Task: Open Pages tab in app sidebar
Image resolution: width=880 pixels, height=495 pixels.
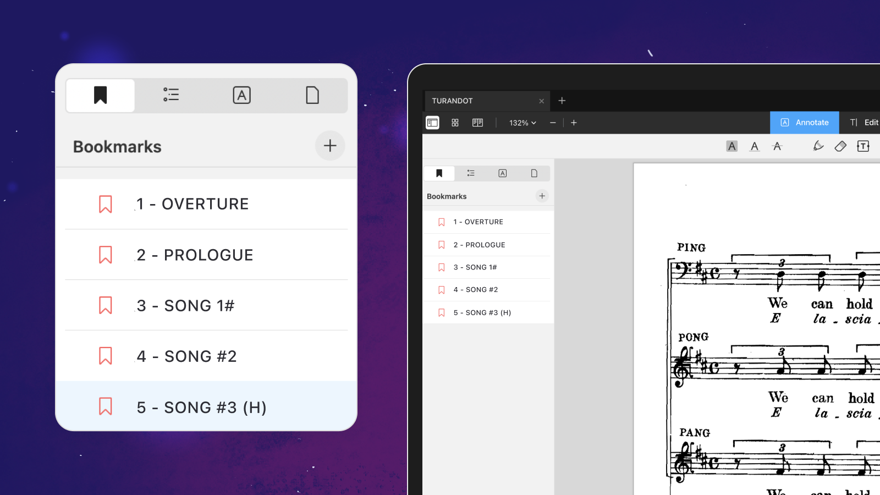Action: (x=534, y=173)
